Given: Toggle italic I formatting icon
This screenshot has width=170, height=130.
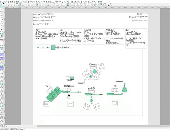Looking at the screenshot, I should [x=58, y=4].
